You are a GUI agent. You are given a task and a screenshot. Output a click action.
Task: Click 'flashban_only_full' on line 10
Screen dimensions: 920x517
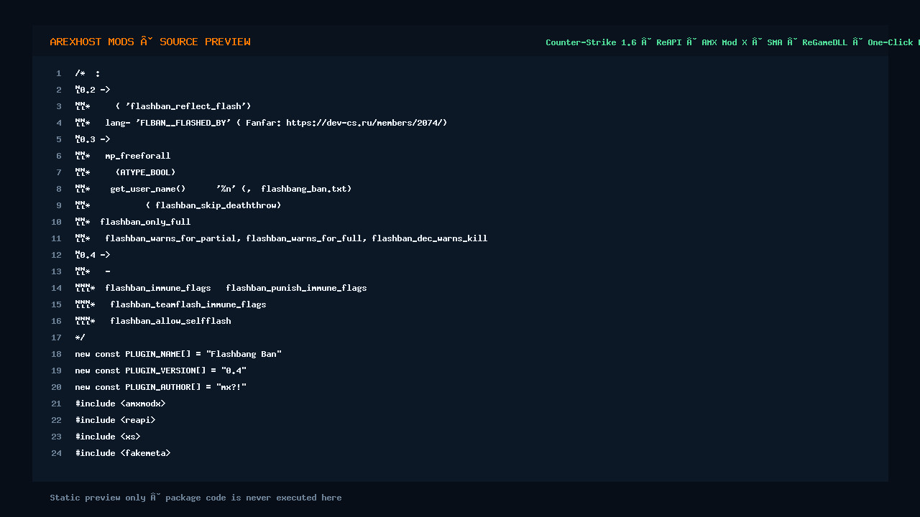tap(145, 222)
